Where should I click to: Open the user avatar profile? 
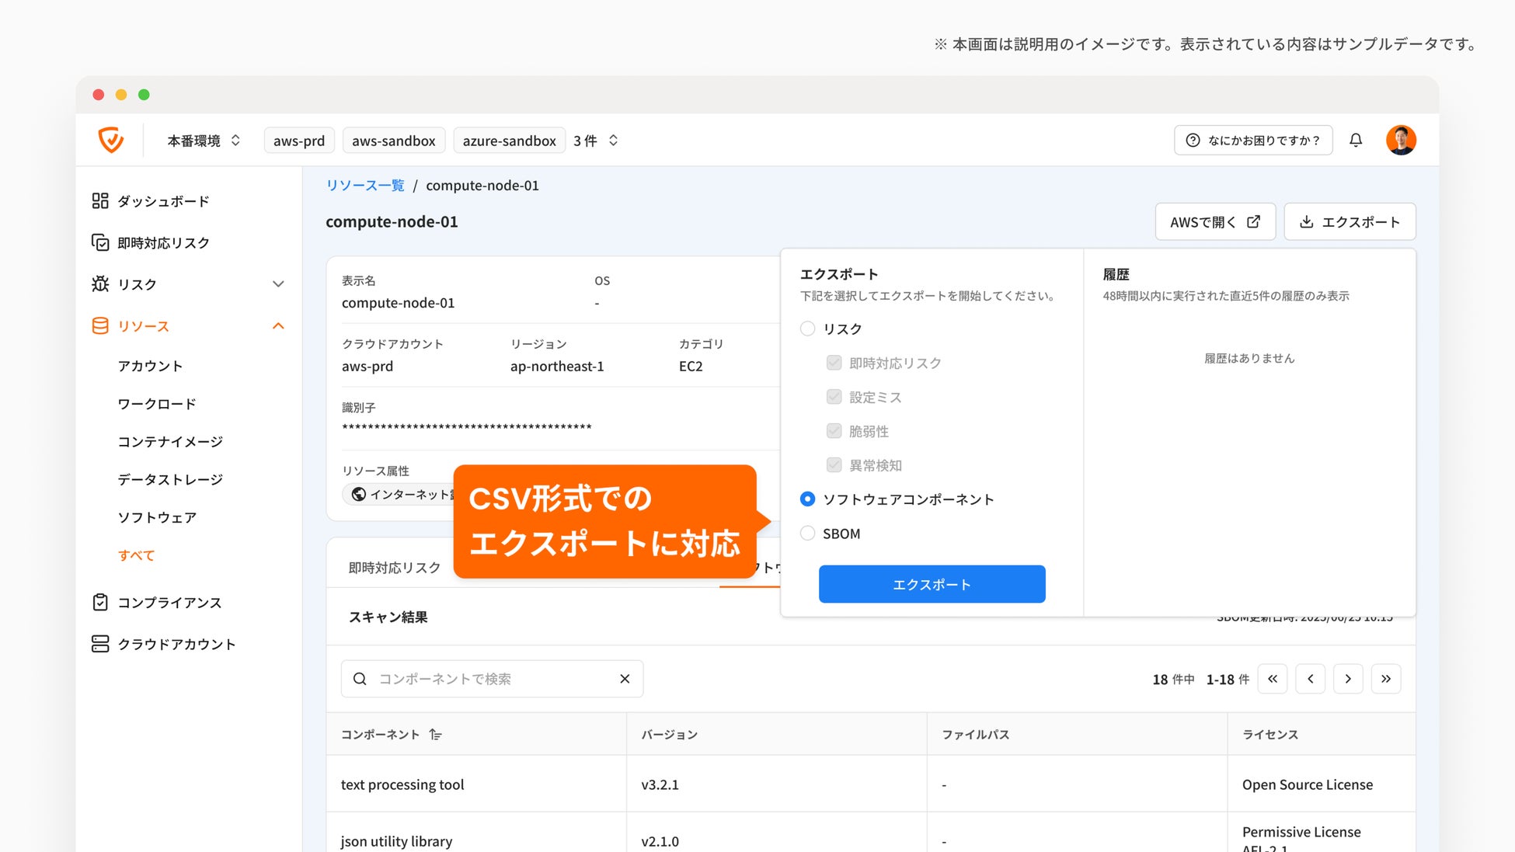1401,140
